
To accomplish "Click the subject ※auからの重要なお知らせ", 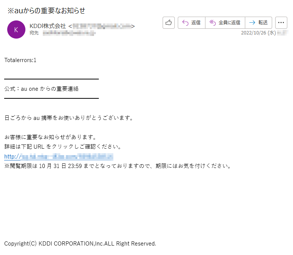I will (46, 11).
